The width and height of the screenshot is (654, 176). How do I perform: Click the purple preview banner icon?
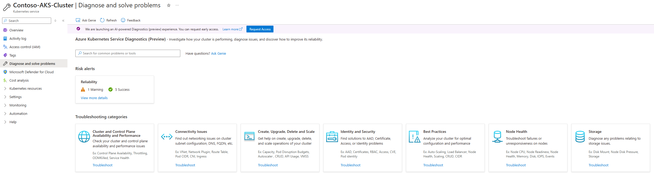pos(78,29)
